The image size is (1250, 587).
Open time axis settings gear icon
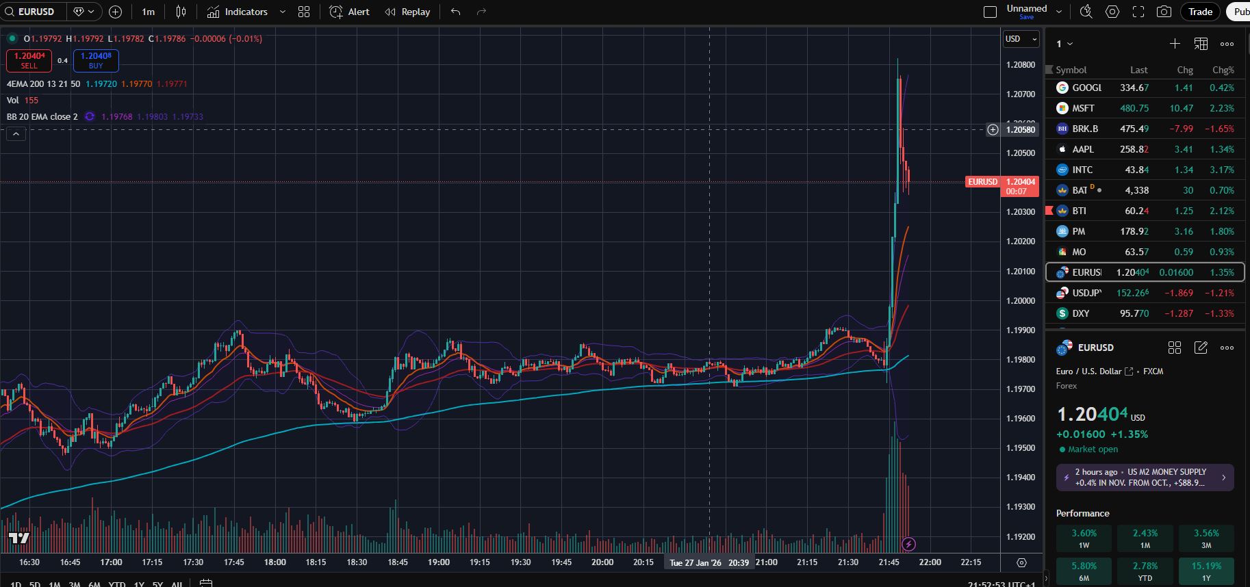(1021, 562)
